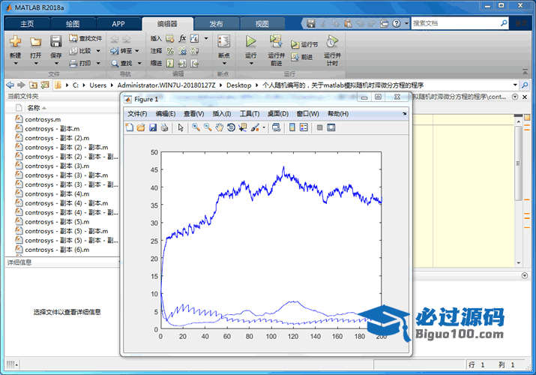Click Print Figure icon in Figure 1 toolbar
Image resolution: width=536 pixels, height=375 pixels.
coord(164,127)
